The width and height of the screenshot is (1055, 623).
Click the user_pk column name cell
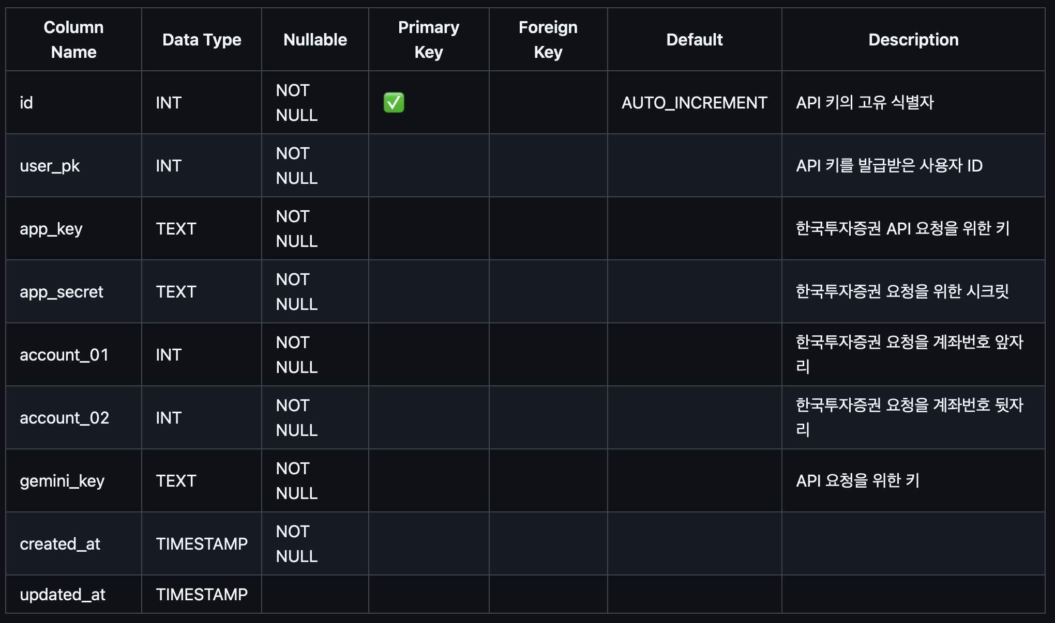[73, 165]
